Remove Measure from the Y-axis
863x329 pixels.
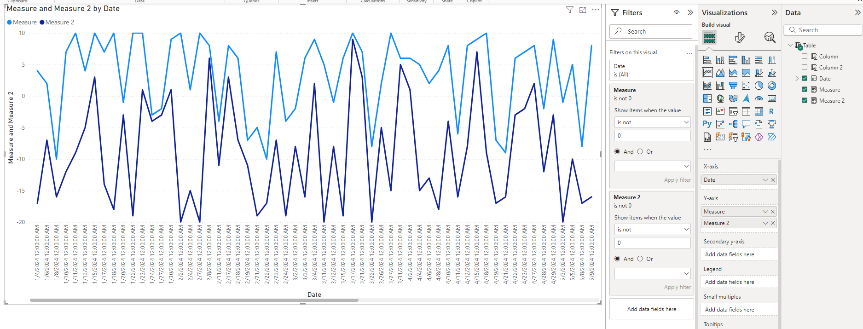point(773,212)
